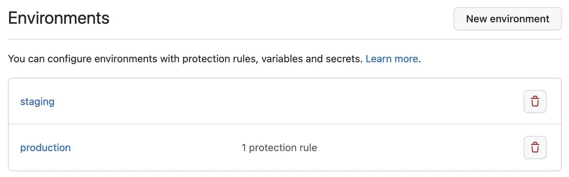Select the staging row in environments list

pyautogui.click(x=284, y=101)
